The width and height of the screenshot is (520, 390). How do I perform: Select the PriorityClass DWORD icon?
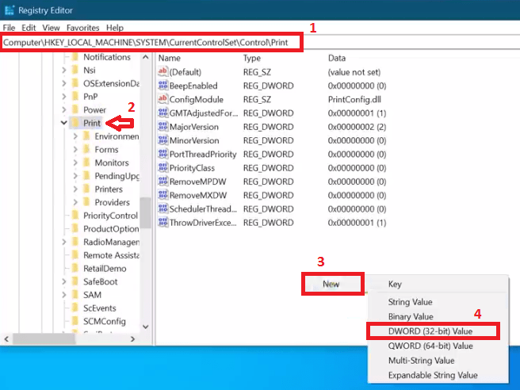point(162,167)
